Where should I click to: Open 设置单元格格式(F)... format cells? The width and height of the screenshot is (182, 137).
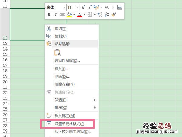tap(72, 124)
